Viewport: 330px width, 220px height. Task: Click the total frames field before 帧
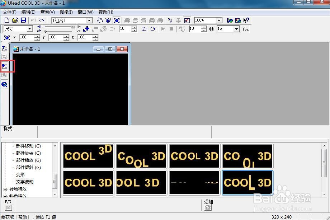click(195, 29)
